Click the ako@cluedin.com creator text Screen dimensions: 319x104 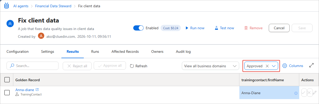point(60,36)
